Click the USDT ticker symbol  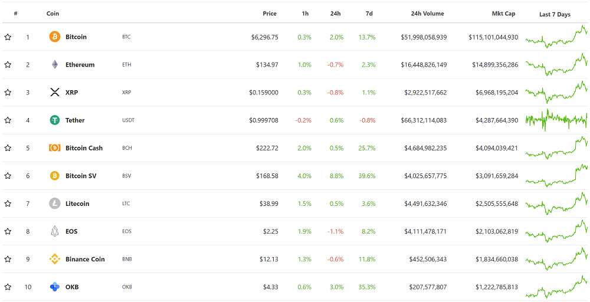click(128, 120)
